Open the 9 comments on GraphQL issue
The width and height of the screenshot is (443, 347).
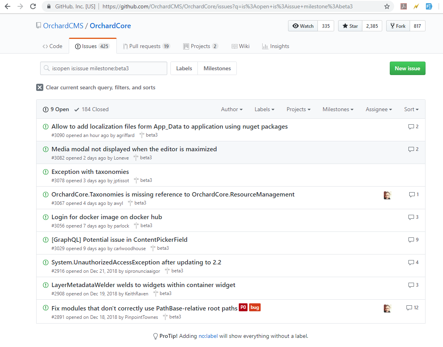pos(413,239)
